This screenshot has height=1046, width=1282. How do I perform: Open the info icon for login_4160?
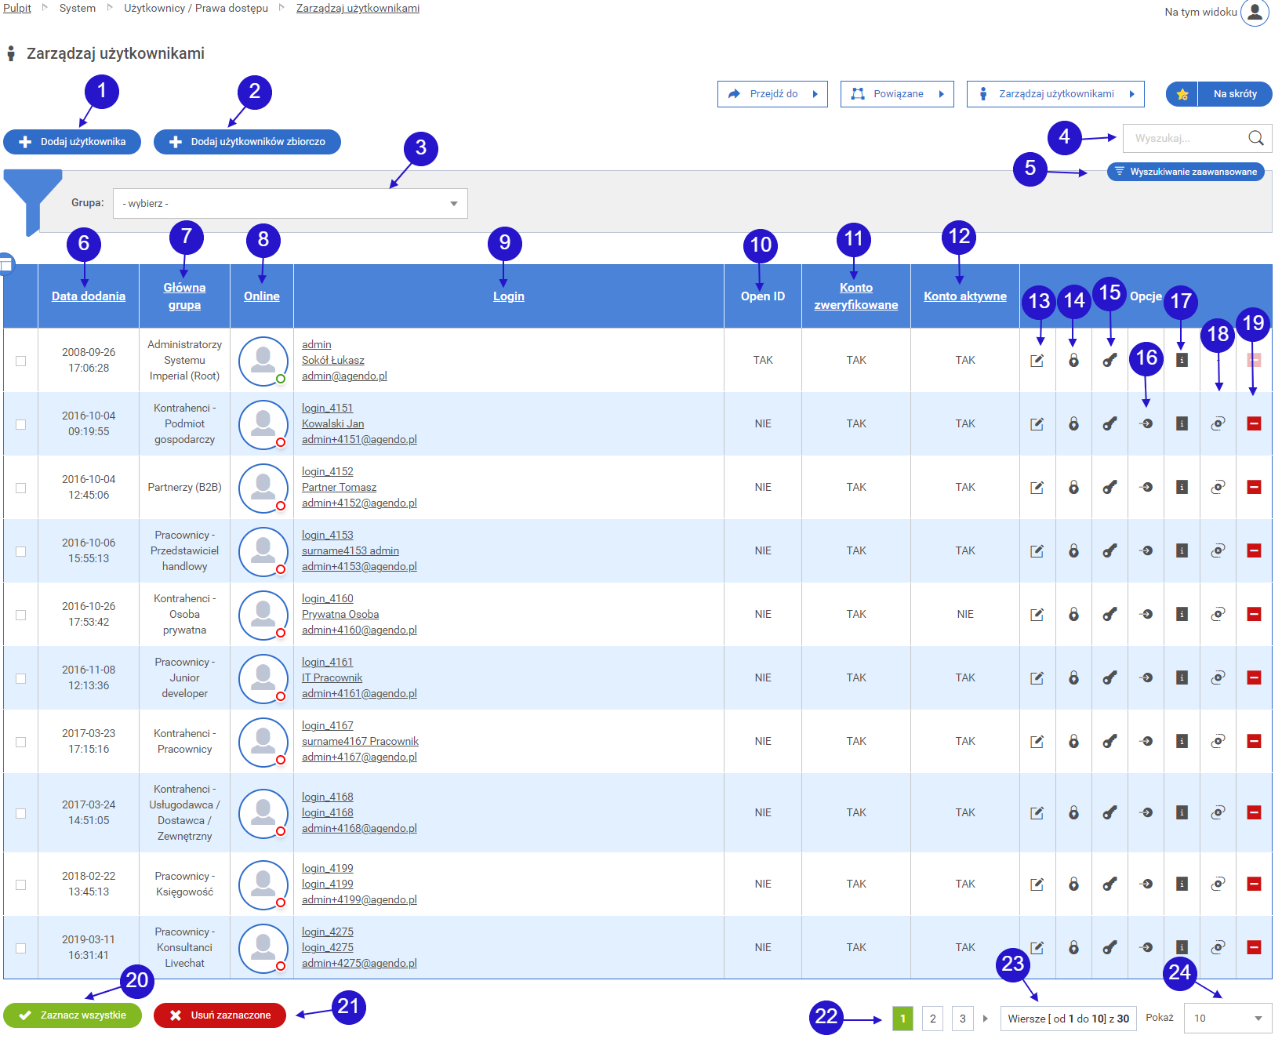coord(1182,615)
